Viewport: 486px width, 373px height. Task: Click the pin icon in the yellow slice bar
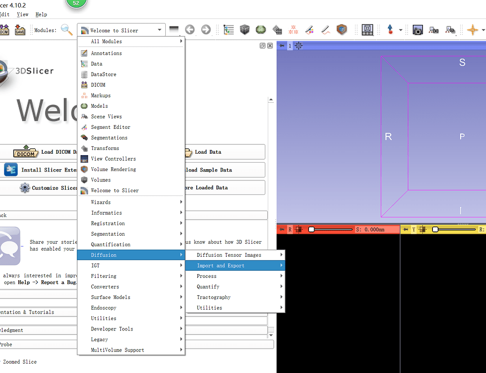(x=405, y=230)
